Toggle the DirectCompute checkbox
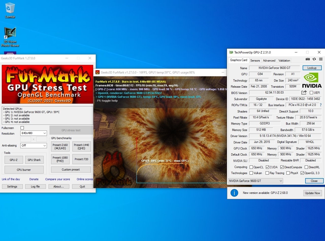The height and width of the screenshot is (241, 325). coord(282,167)
